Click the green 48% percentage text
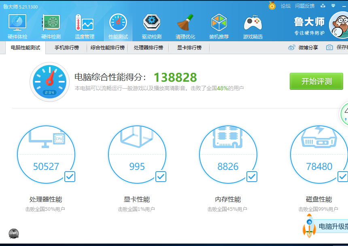The height and width of the screenshot is (246, 348). pyautogui.click(x=223, y=88)
